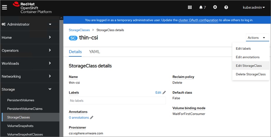Toggle the hamburger navigation menu

(4, 7)
